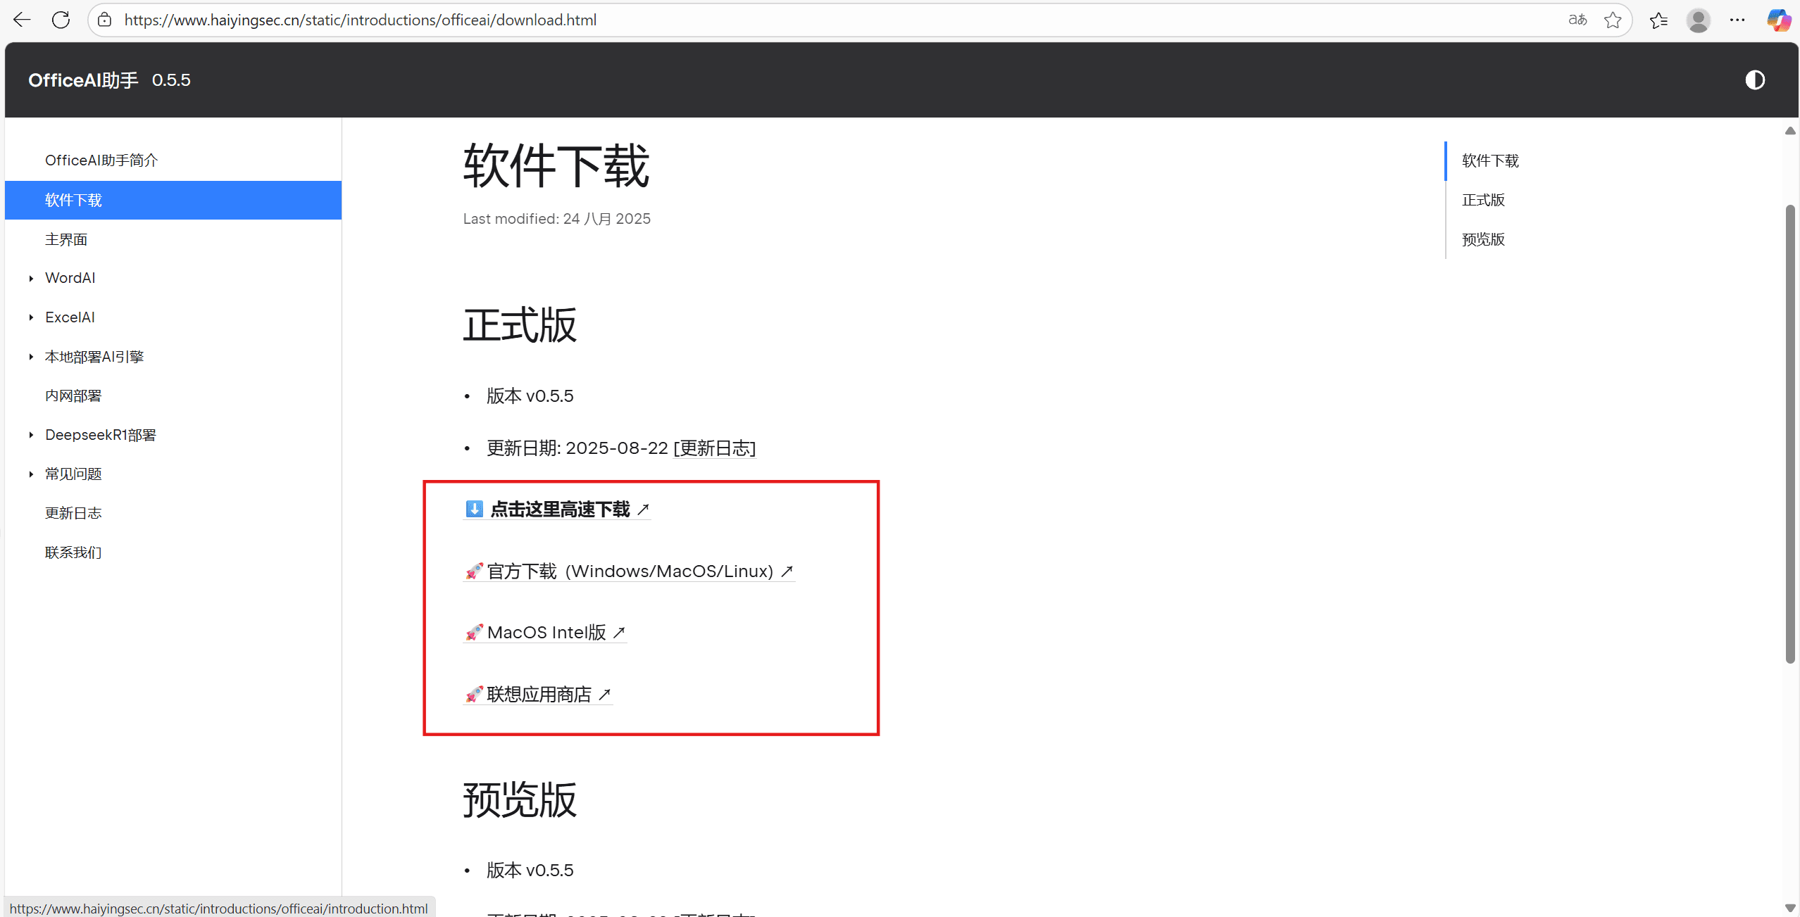Toggle the dark/light theme icon
This screenshot has width=1800, height=917.
pos(1754,80)
